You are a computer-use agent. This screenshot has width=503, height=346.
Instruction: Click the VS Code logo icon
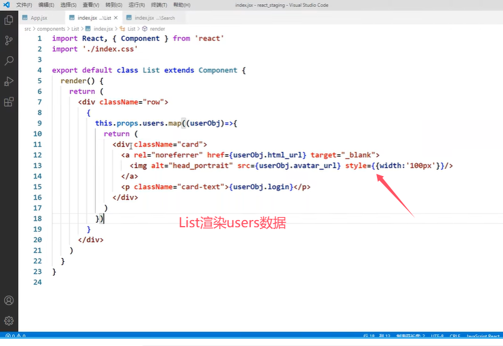(7, 5)
